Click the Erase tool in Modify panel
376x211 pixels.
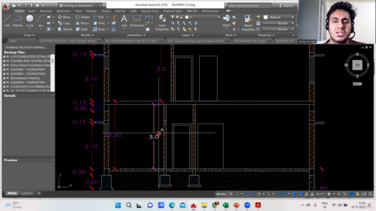(x=113, y=17)
